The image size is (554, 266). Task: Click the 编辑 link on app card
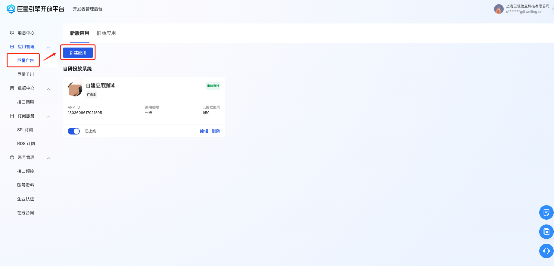coord(204,131)
